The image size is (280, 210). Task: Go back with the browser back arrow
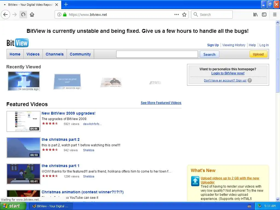point(5,14)
